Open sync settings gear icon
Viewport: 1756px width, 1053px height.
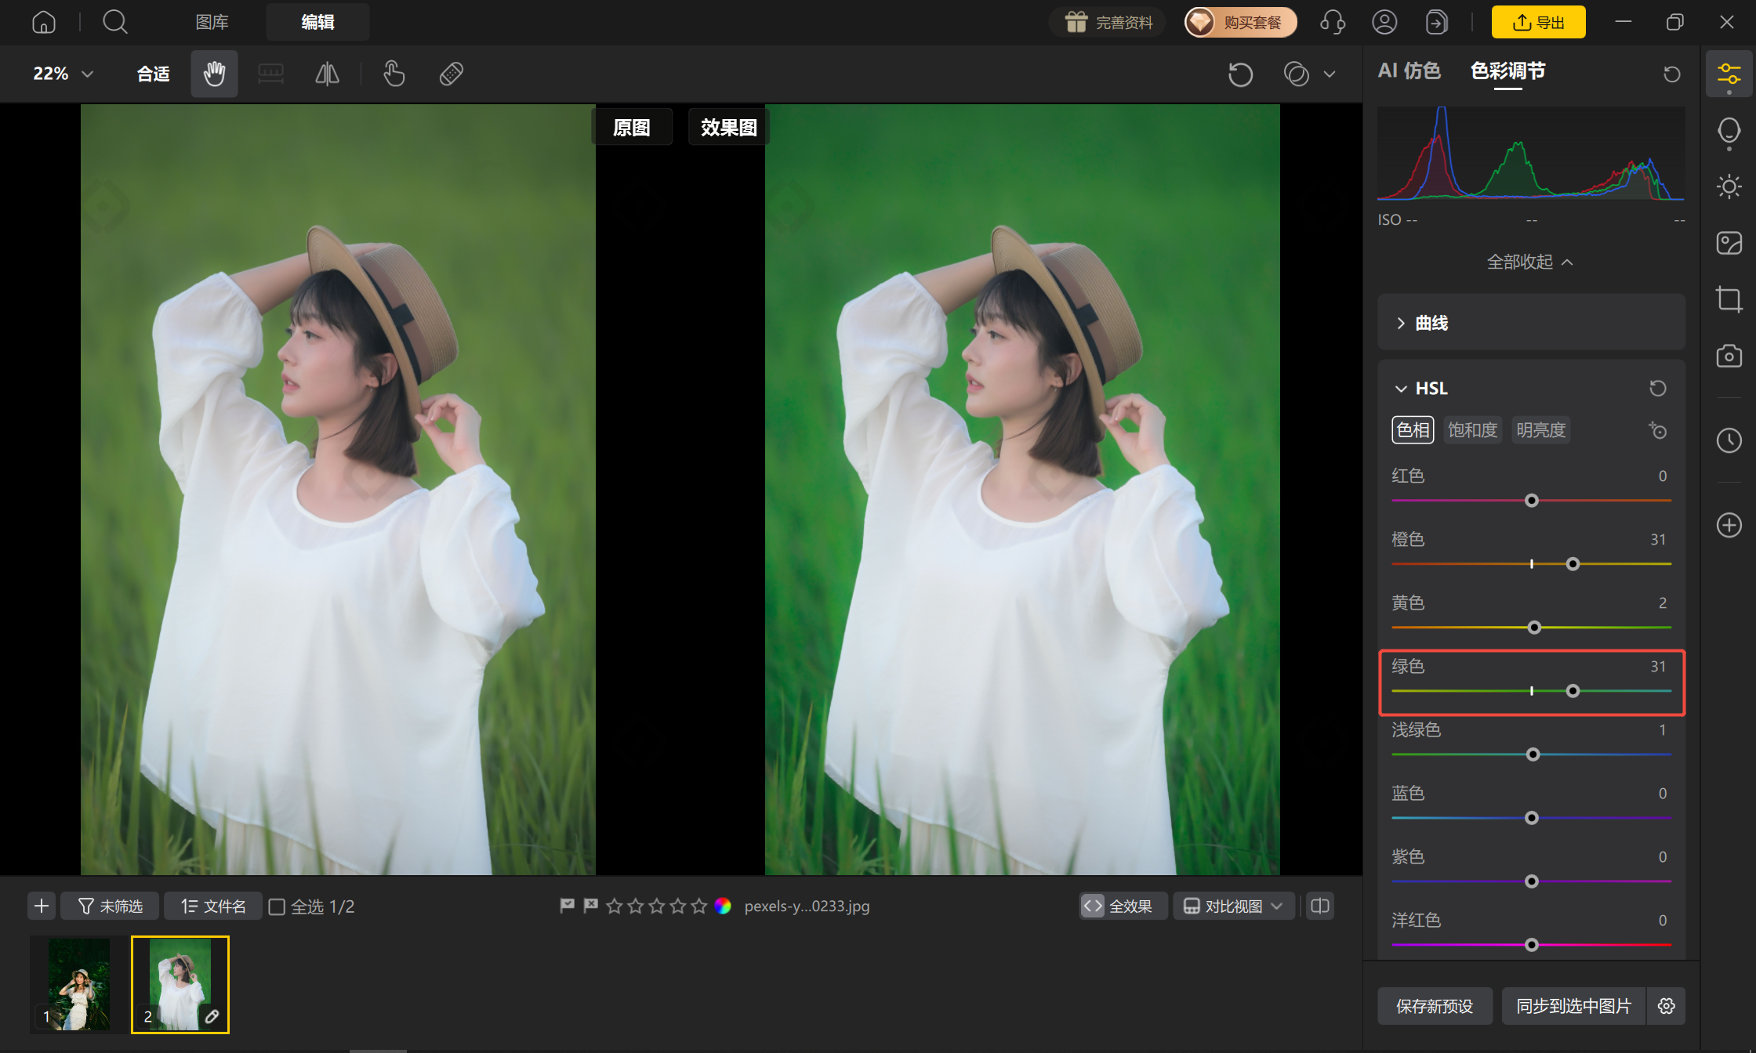tap(1667, 1006)
